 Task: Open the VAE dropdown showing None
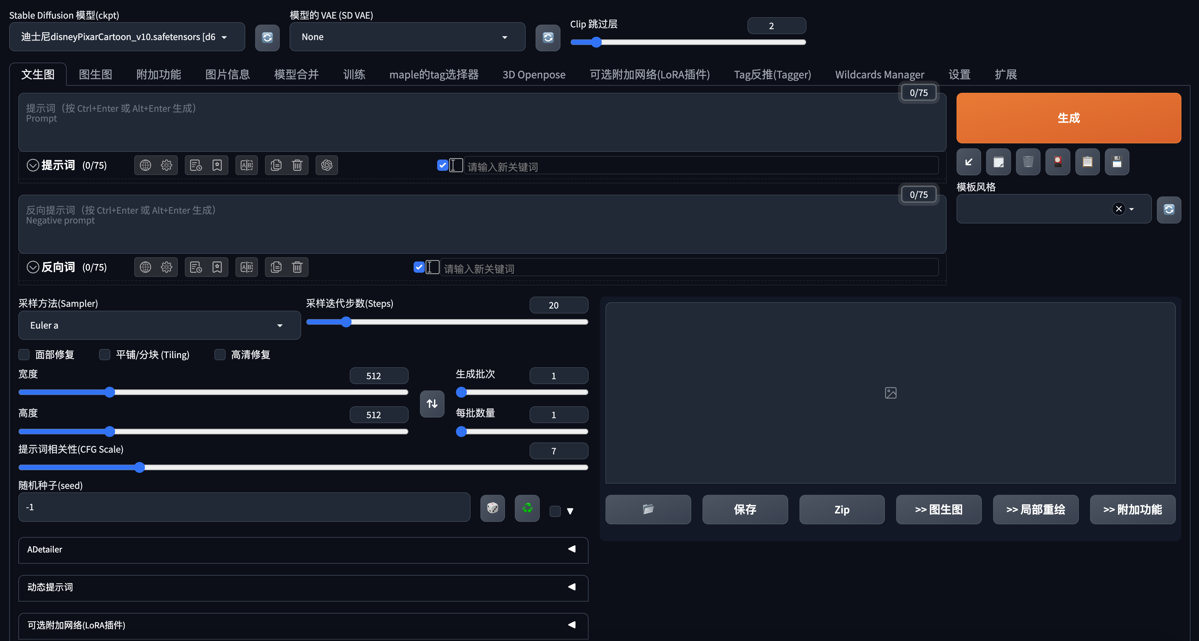click(407, 37)
